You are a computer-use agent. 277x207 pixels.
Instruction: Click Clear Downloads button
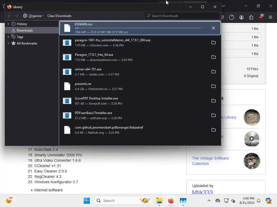(x=59, y=16)
